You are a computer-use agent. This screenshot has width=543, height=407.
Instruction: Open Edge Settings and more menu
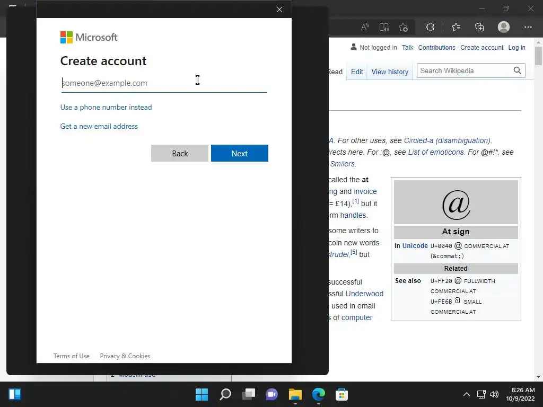click(x=528, y=27)
